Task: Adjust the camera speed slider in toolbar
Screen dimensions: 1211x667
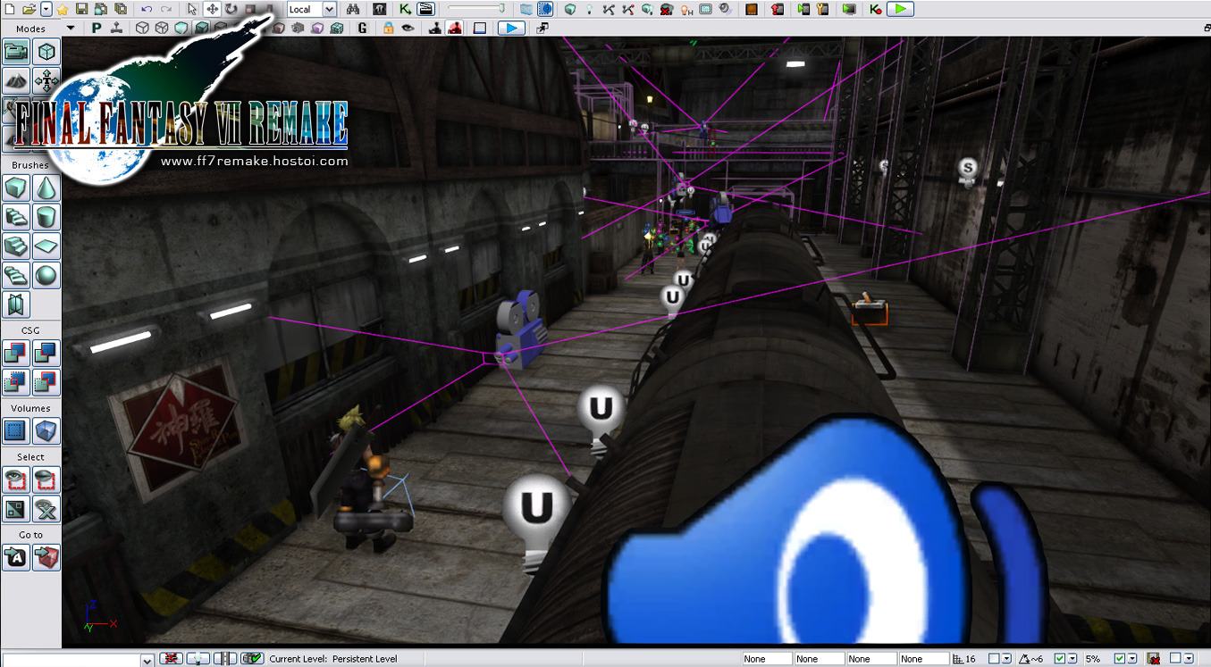Action: (x=475, y=10)
